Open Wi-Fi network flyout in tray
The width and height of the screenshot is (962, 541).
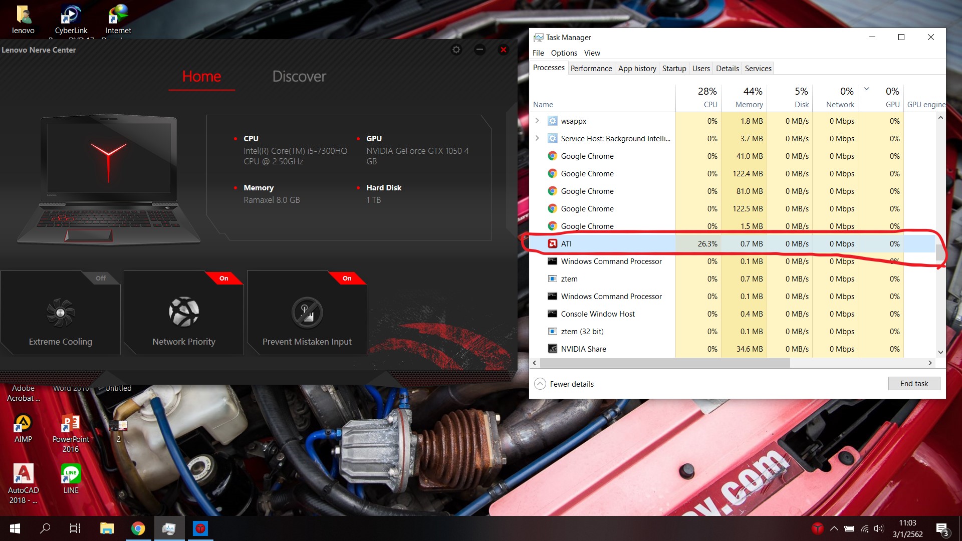pyautogui.click(x=864, y=528)
